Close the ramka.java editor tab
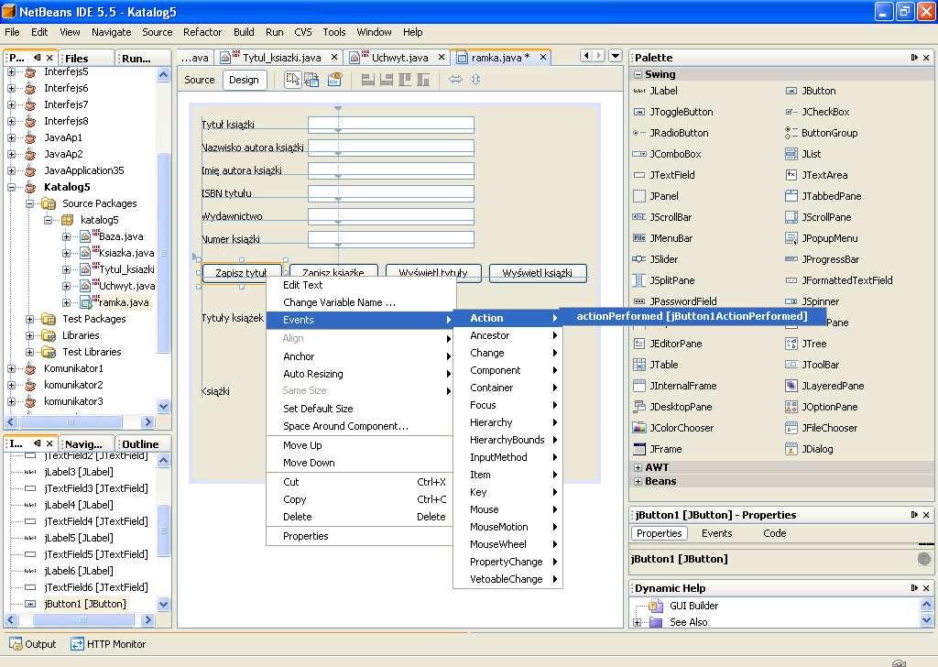This screenshot has width=938, height=667. click(x=542, y=57)
